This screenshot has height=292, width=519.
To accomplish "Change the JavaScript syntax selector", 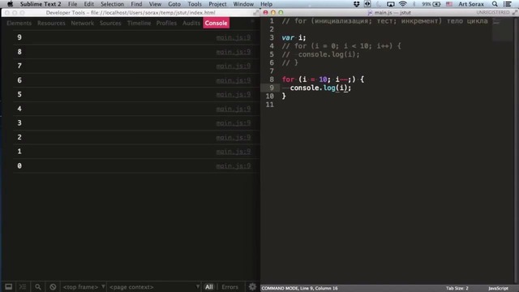I will click(498, 289).
